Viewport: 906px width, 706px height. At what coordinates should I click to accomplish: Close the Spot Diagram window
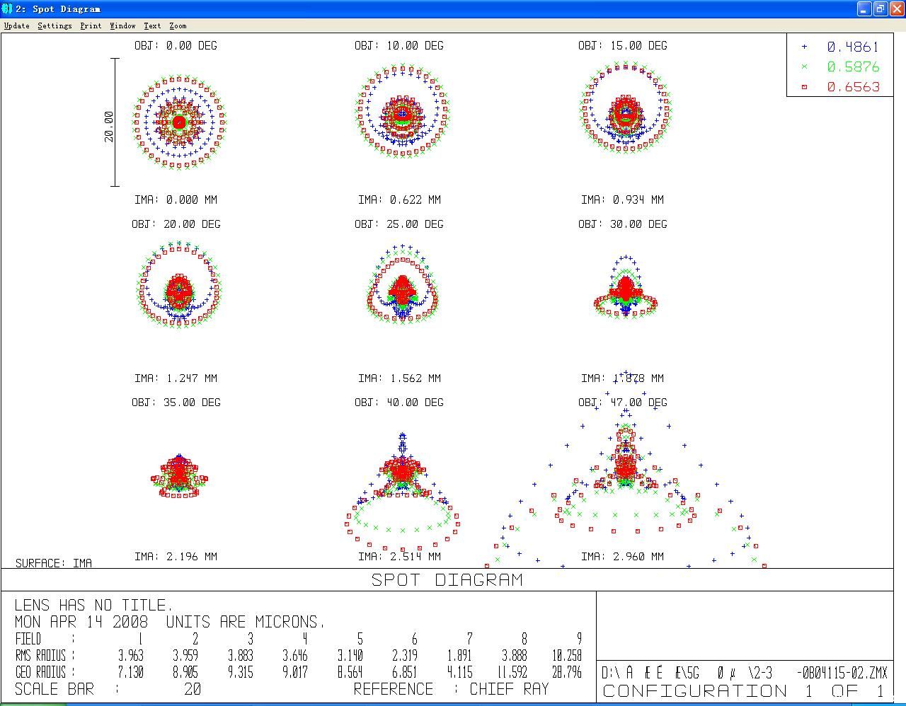click(x=896, y=8)
